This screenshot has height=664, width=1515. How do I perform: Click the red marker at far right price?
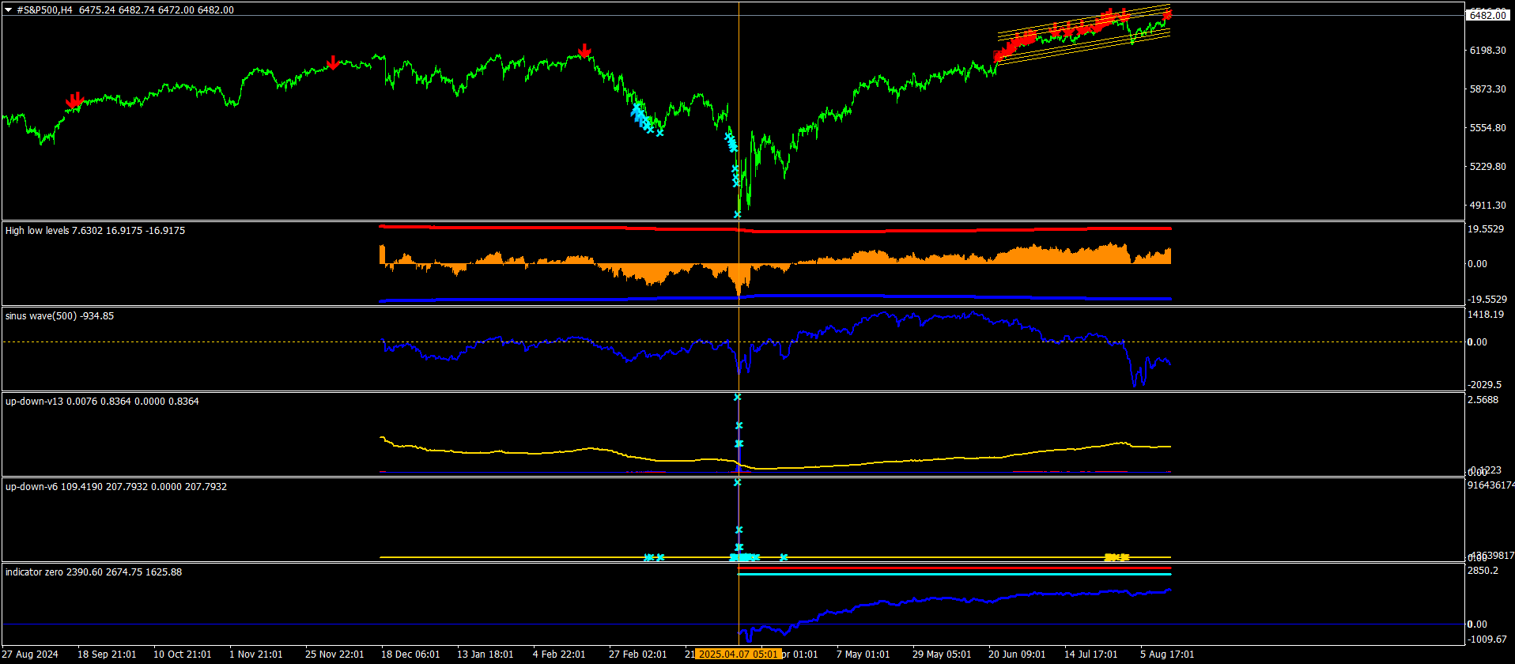click(x=1167, y=15)
